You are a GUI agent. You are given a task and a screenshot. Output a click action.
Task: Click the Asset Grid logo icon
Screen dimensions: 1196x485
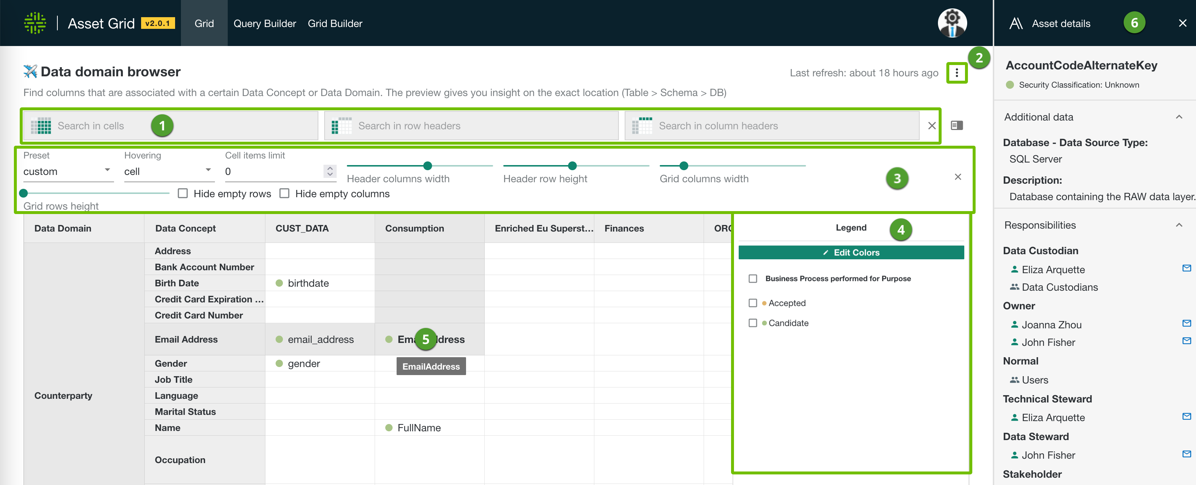35,23
